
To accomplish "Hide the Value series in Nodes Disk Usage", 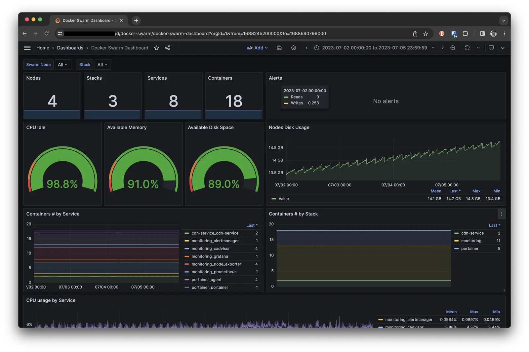I will pos(283,199).
